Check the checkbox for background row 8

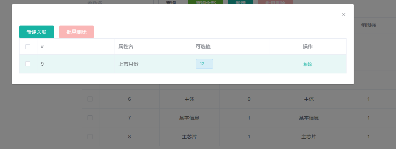90,137
